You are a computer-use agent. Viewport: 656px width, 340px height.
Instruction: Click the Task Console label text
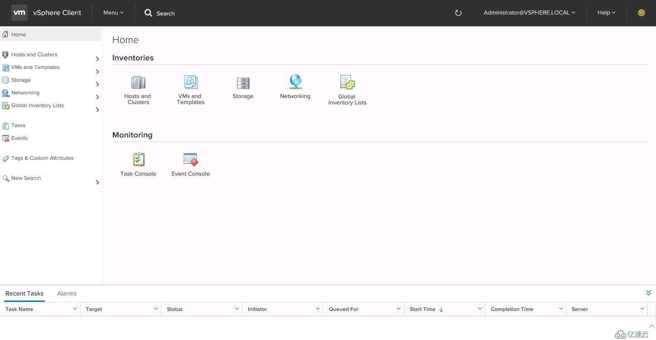pyautogui.click(x=138, y=174)
